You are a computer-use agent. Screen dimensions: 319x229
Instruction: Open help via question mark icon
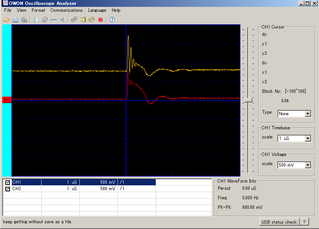tap(112, 20)
